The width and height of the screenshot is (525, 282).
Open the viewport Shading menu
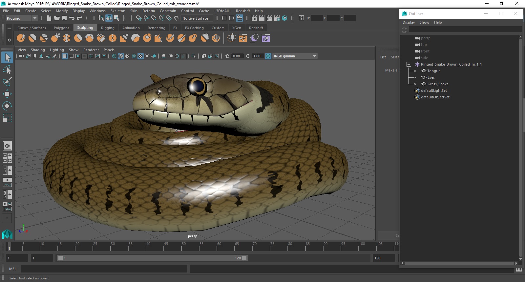click(x=38, y=50)
